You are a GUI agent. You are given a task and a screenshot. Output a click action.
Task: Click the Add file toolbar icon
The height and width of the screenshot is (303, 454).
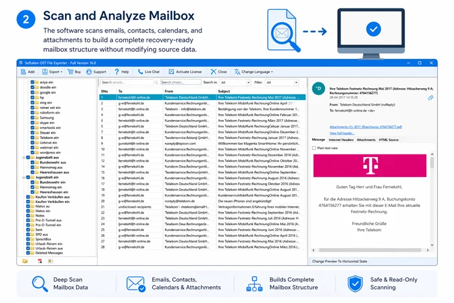point(23,71)
